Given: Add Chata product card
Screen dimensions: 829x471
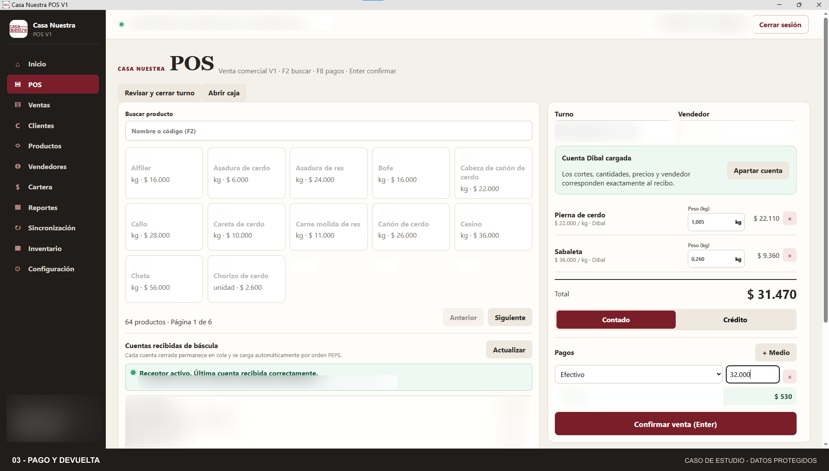Looking at the screenshot, I should [x=164, y=279].
